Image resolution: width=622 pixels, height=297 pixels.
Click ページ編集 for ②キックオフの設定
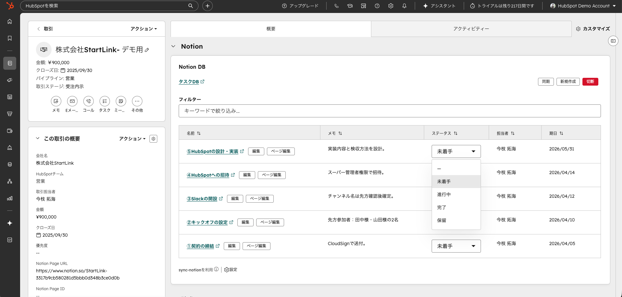(270, 222)
